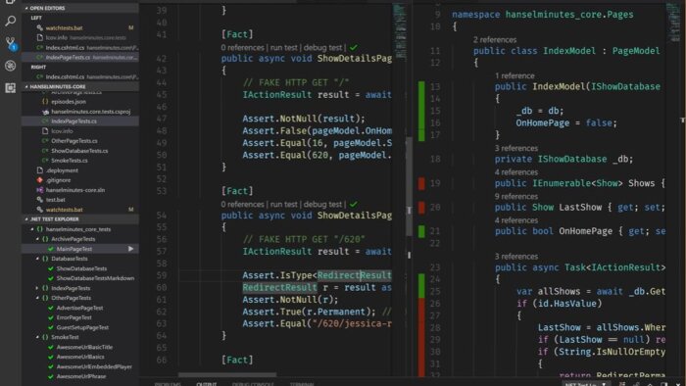Open the Search view in activity bar
This screenshot has width=686, height=386.
10,21
